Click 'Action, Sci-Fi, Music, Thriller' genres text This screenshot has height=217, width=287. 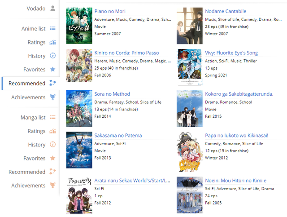pyautogui.click(x=231, y=61)
